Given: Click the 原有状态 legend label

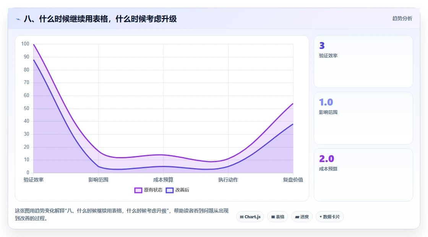Looking at the screenshot, I should pyautogui.click(x=153, y=190).
